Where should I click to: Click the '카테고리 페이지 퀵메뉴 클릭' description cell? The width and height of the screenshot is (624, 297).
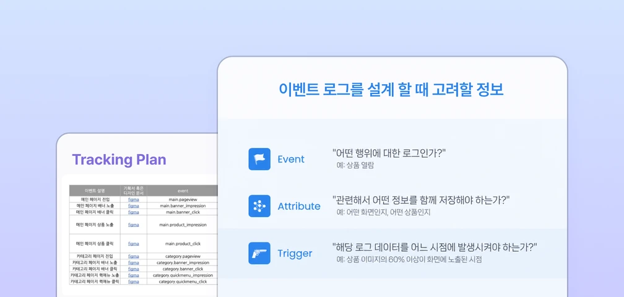coord(95,282)
